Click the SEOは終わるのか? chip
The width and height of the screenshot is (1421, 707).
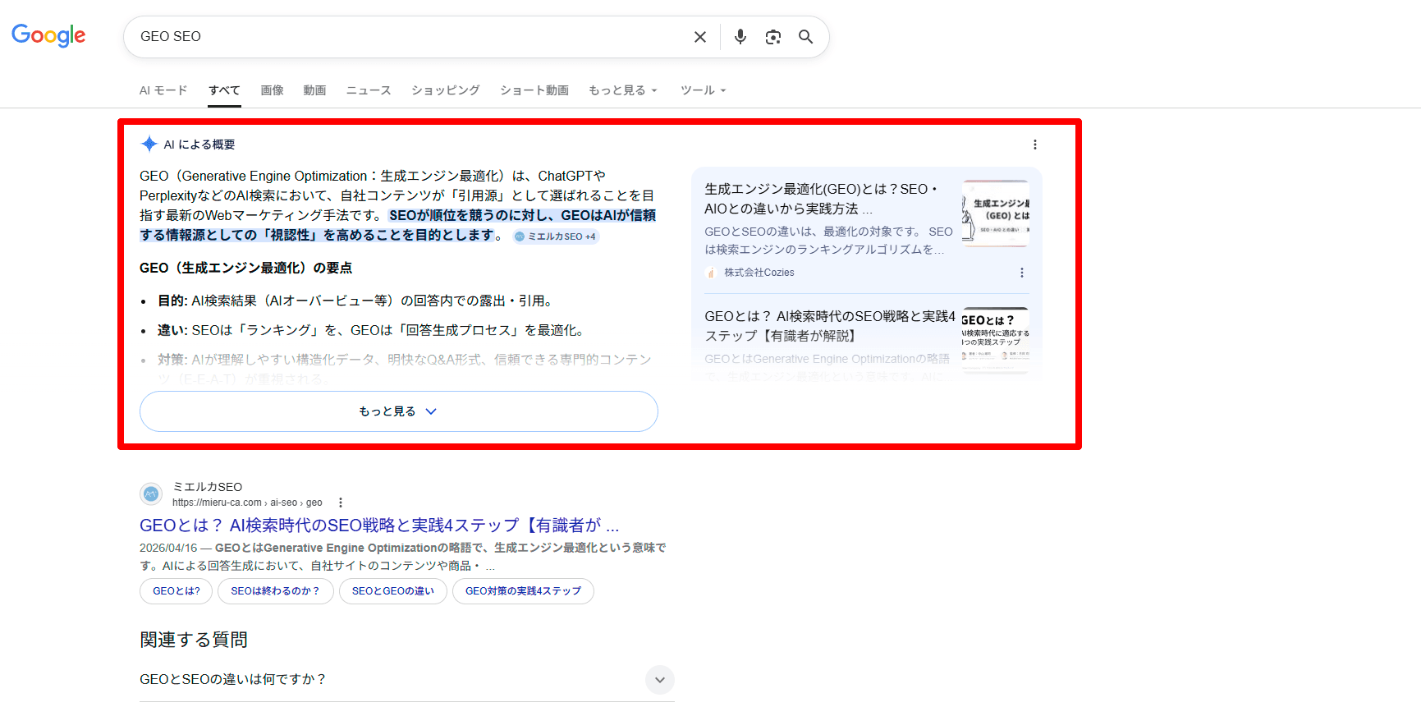tap(276, 591)
